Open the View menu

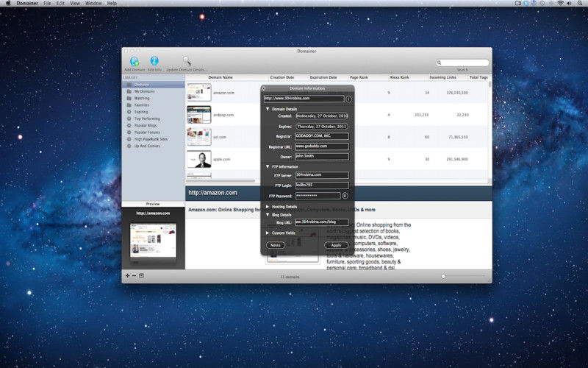coord(75,3)
